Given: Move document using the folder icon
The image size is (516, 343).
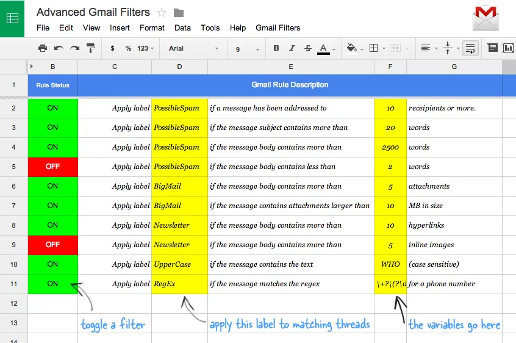Looking at the screenshot, I should pyautogui.click(x=179, y=13).
